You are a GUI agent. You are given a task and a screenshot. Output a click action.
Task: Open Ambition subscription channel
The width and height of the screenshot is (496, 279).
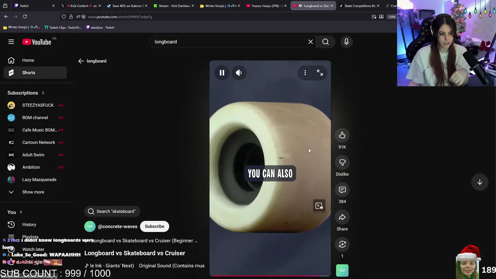point(35,167)
